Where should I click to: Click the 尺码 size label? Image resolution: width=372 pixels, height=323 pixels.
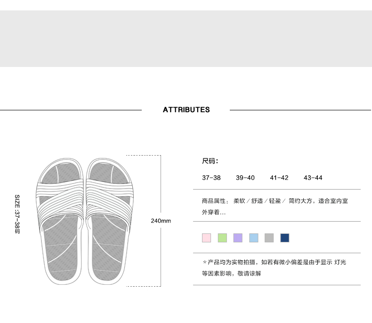tap(210, 161)
